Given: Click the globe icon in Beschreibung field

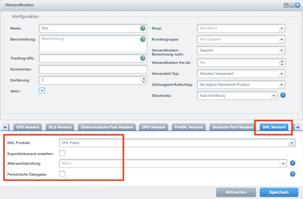Looking at the screenshot, I should pyautogui.click(x=143, y=39).
